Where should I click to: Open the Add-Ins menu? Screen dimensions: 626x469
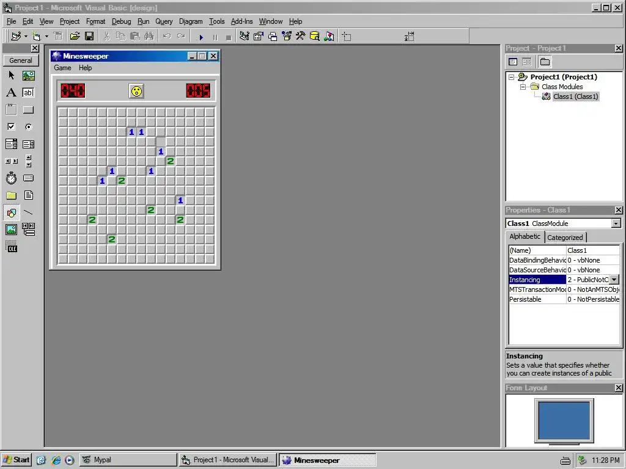(241, 21)
